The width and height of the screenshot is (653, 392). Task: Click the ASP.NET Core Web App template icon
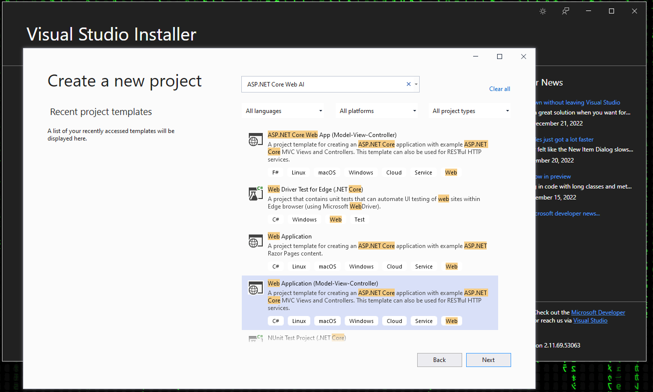[x=255, y=139]
